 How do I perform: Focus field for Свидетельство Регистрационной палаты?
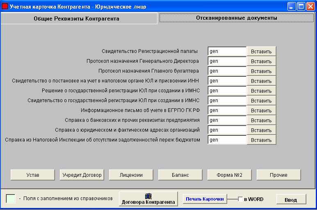(227, 51)
